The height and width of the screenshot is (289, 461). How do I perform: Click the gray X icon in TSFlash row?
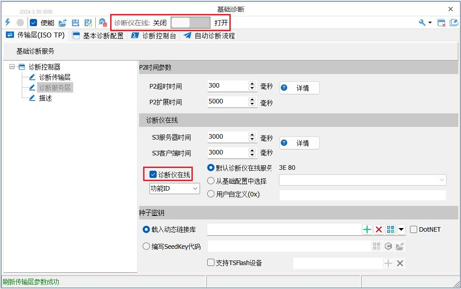400,263
